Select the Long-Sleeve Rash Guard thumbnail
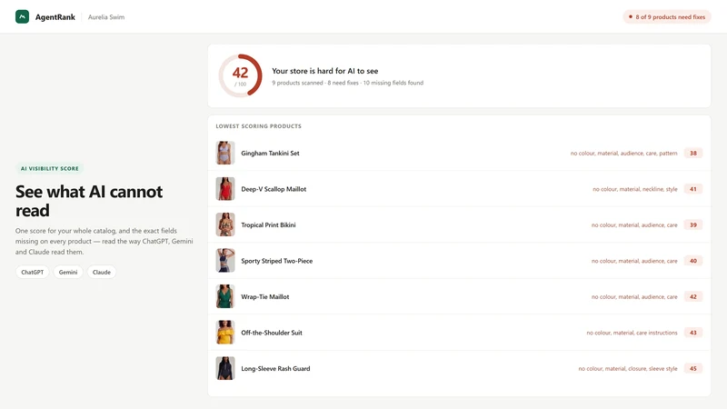Viewport: 727px width, 409px height. (225, 368)
